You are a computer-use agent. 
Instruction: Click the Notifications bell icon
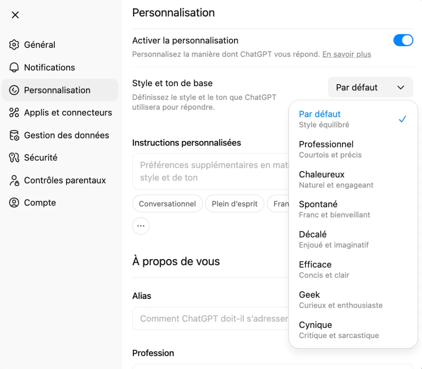click(x=14, y=67)
